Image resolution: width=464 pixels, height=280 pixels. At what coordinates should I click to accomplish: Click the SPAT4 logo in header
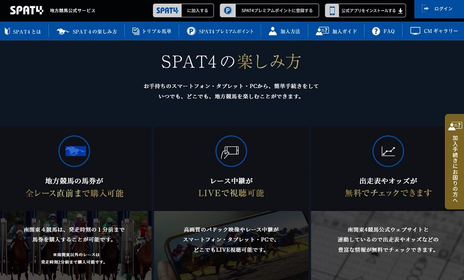27,10
